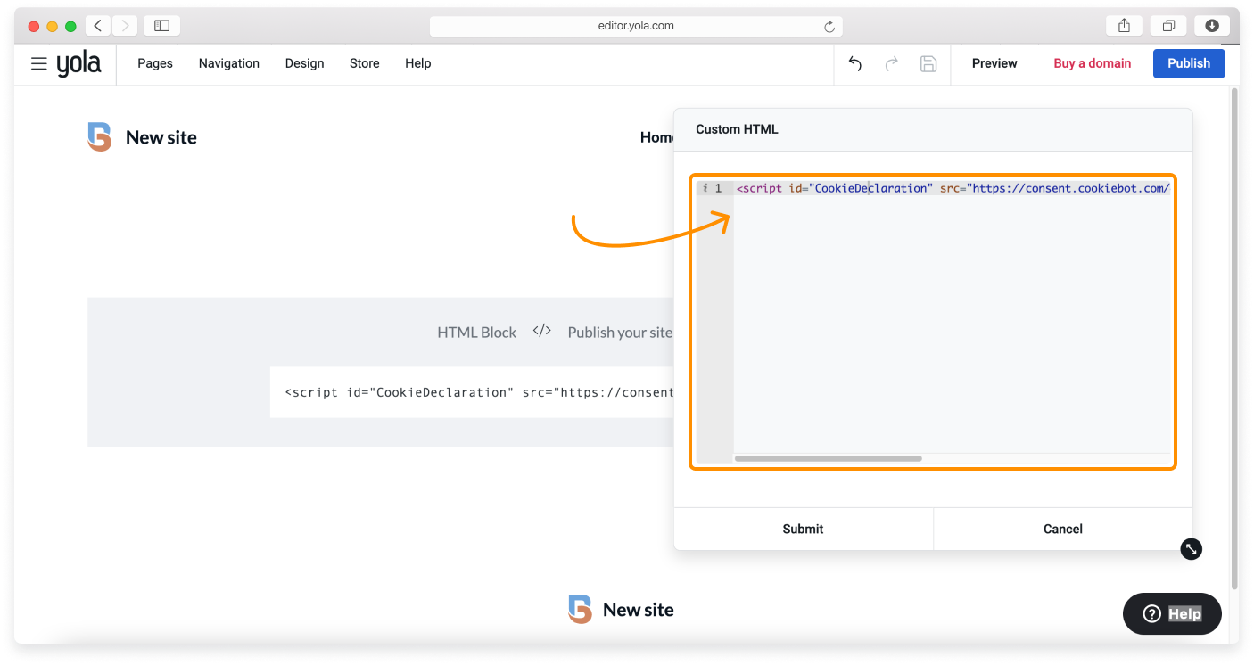Click the resize dialog expand icon
1254x665 pixels.
point(1191,549)
